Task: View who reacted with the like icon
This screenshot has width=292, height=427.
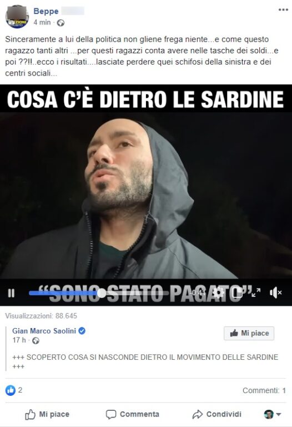Action: click(11, 390)
